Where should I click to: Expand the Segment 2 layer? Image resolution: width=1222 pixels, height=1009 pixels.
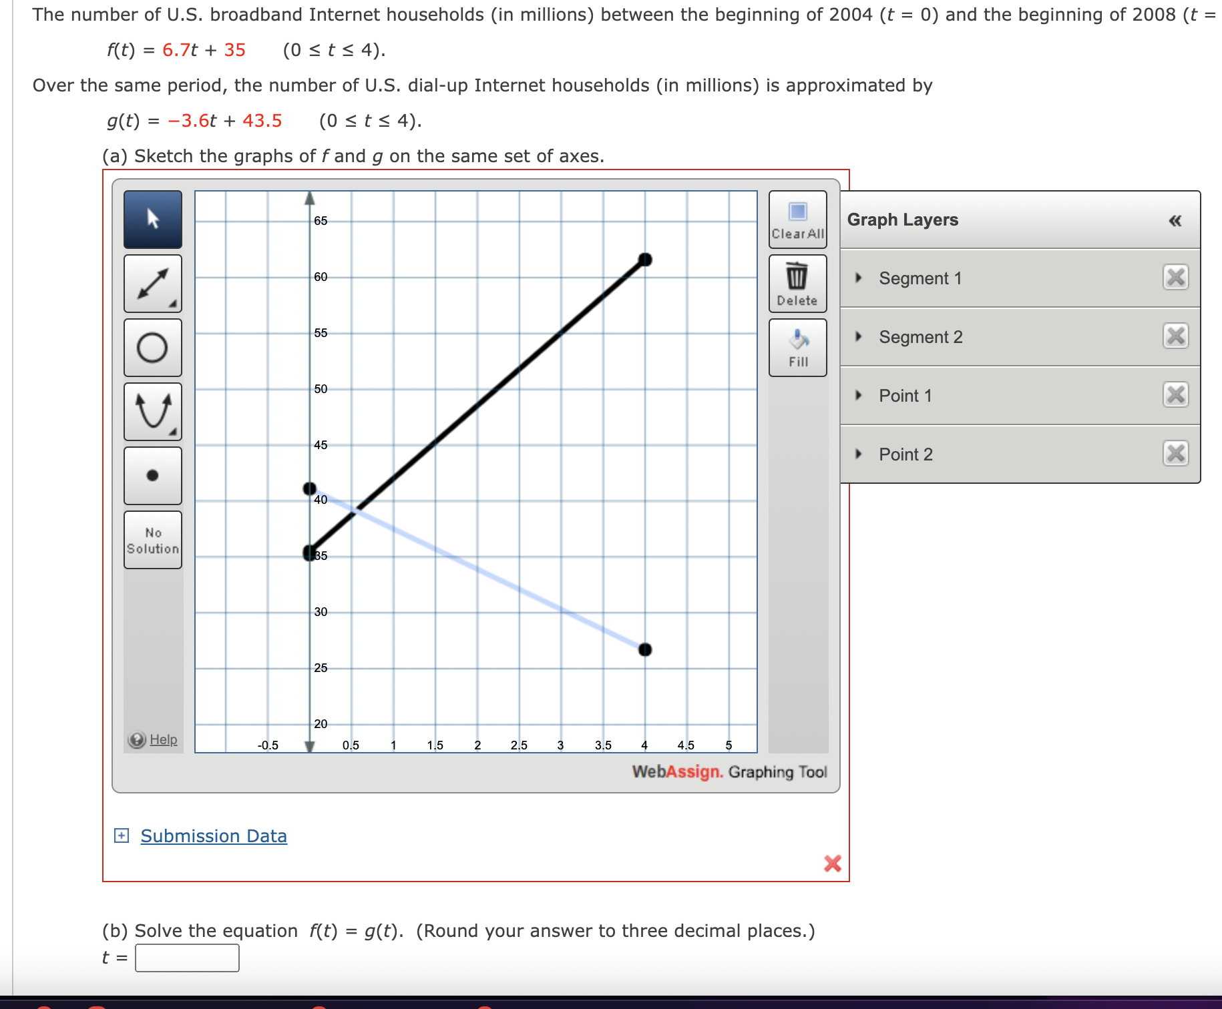pyautogui.click(x=859, y=337)
